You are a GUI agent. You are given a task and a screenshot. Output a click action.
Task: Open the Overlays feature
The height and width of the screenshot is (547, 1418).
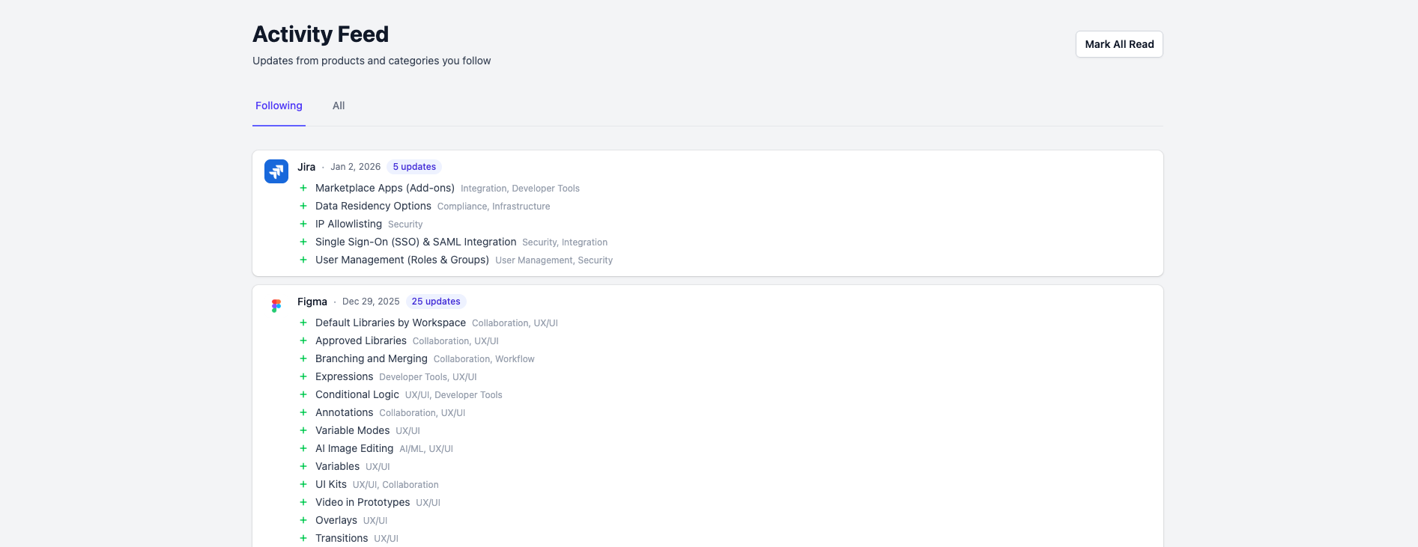(336, 520)
